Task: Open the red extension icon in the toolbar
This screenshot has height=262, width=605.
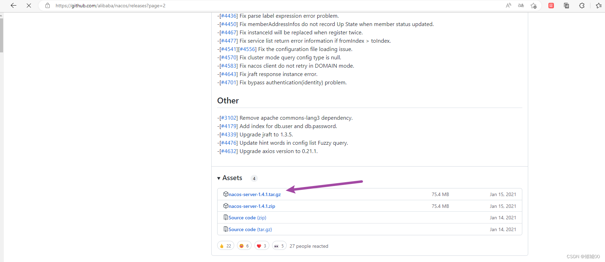Action: [551, 6]
